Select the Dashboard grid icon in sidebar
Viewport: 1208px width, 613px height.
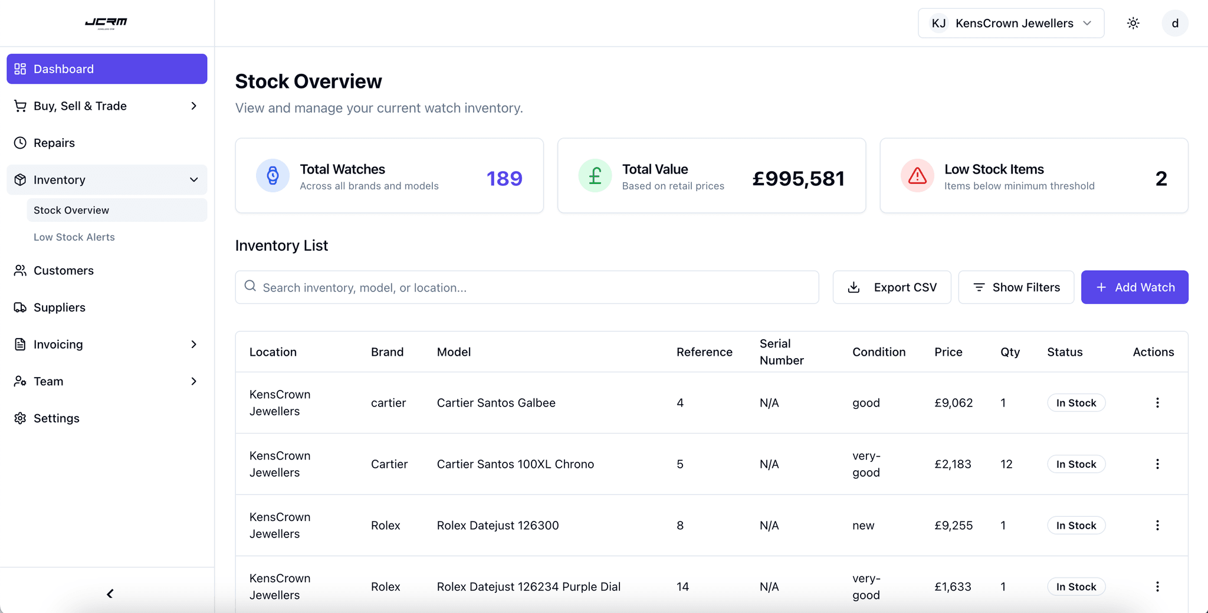coord(20,68)
